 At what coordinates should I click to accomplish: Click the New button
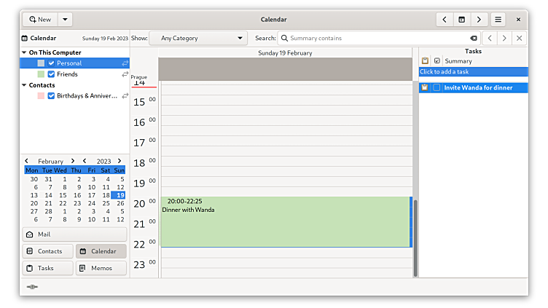(40, 20)
